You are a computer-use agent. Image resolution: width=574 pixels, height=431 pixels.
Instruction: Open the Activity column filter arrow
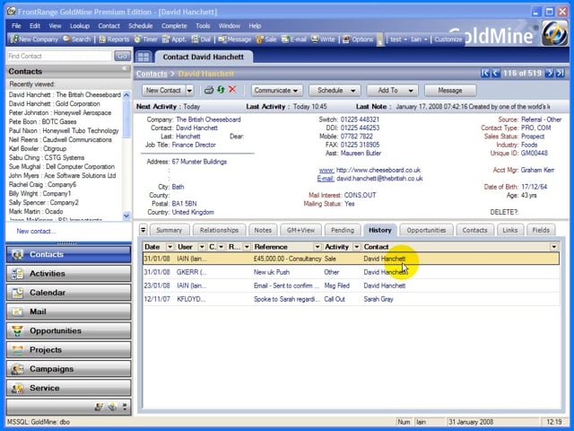tap(356, 247)
